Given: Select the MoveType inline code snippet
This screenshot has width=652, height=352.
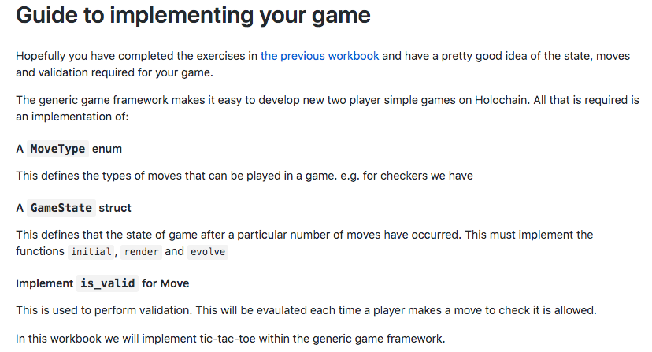Looking at the screenshot, I should (57, 149).
